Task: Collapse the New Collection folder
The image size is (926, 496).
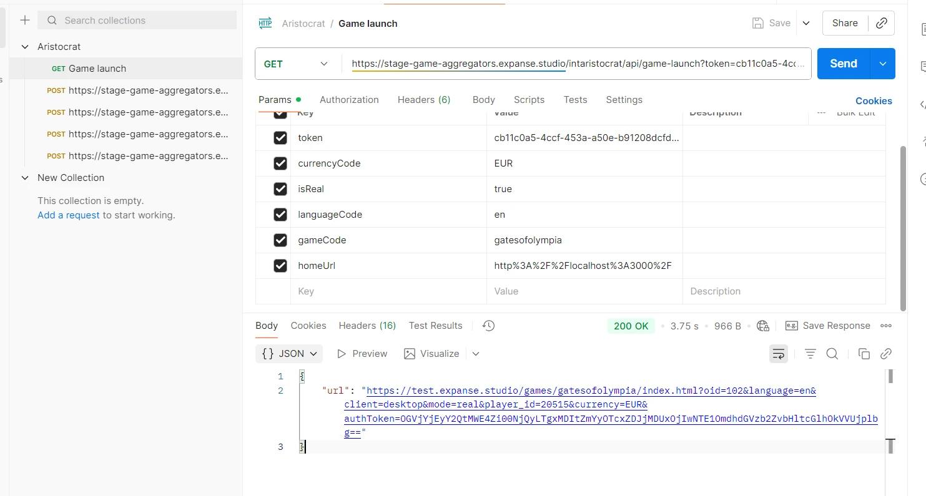Action: click(25, 178)
